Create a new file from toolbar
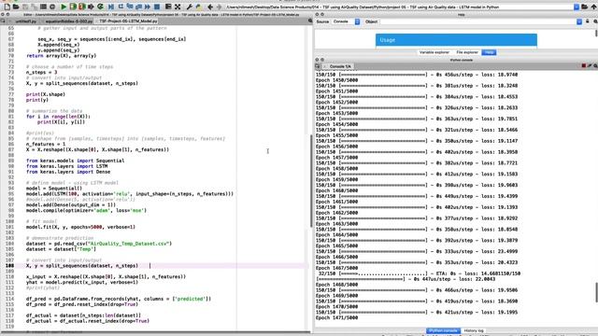Screen dimensions: 598x336 tap(7, 7)
